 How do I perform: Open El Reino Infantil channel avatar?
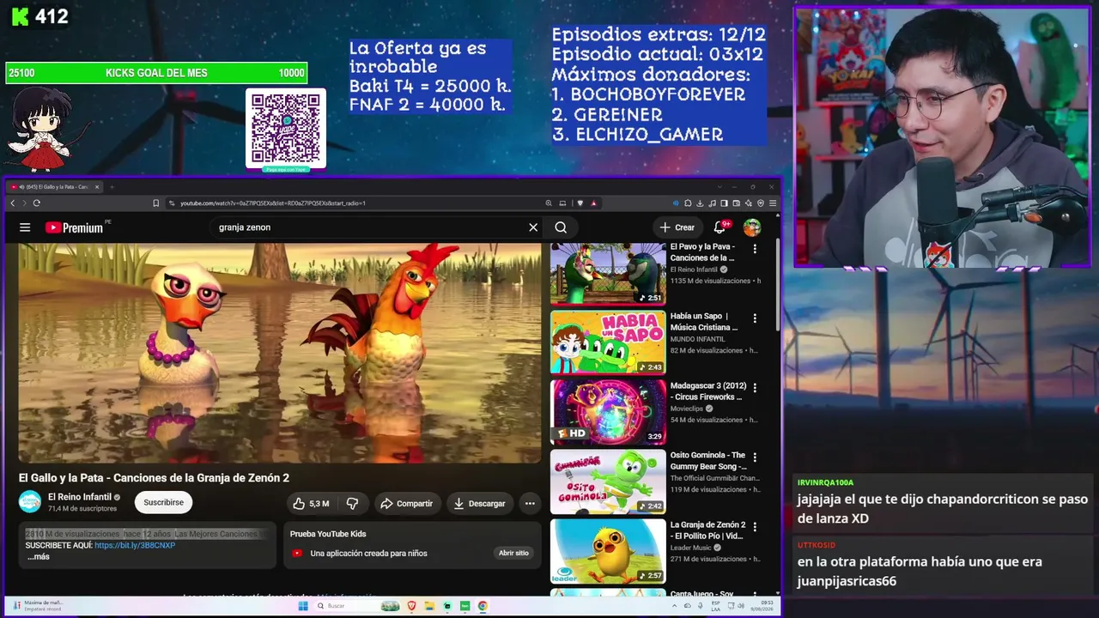coord(30,502)
